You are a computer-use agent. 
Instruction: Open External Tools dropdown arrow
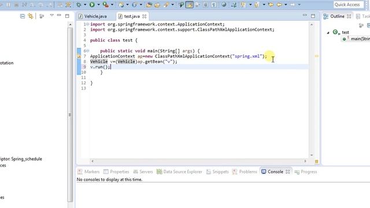112,5
